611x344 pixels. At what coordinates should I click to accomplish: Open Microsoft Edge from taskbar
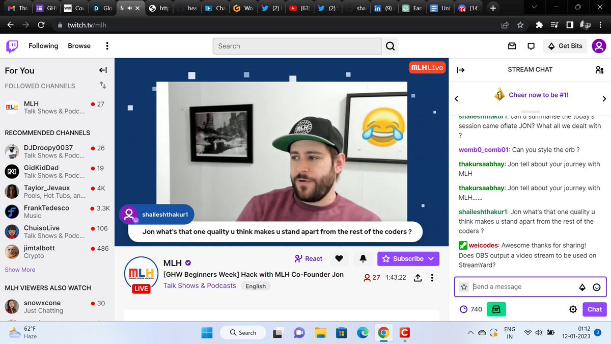[x=363, y=333]
